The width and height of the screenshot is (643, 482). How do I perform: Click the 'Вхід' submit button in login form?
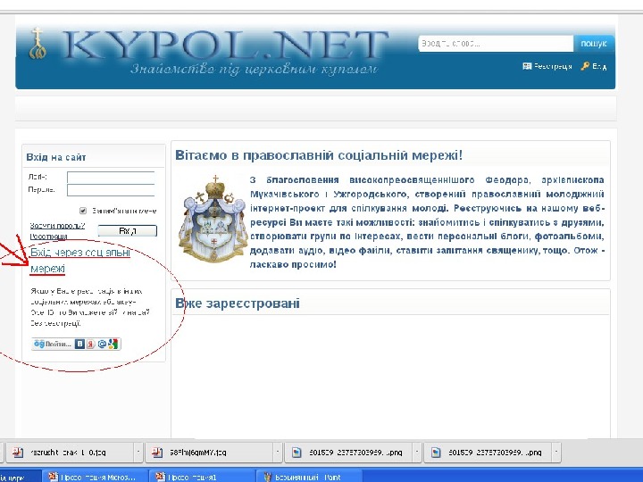(x=127, y=231)
